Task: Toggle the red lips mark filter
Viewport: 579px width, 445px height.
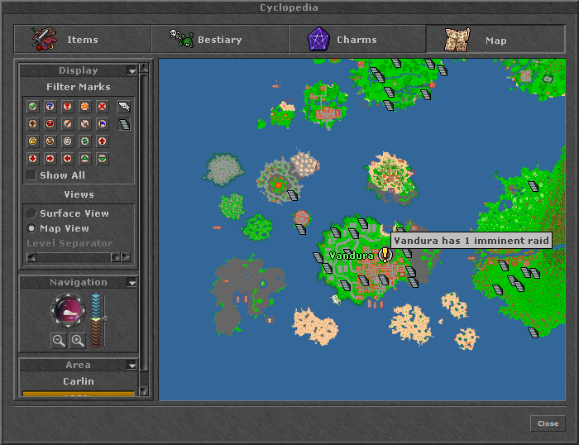Action: [50, 124]
